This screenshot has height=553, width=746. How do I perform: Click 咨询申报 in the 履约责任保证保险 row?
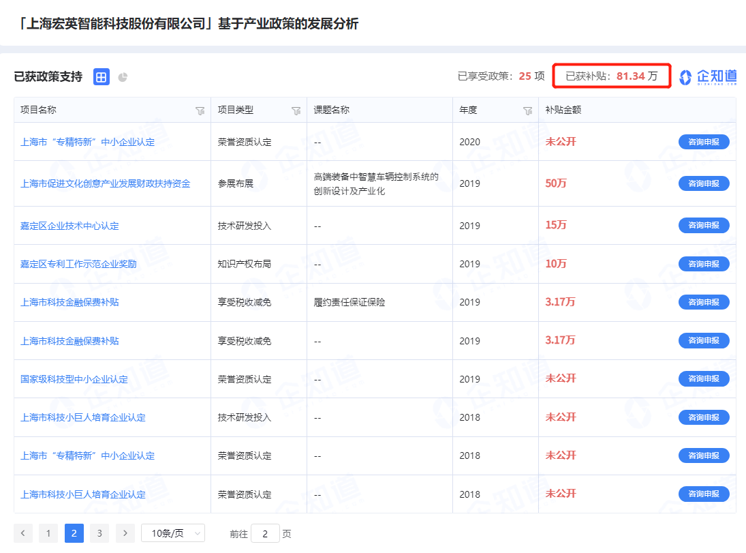click(x=704, y=302)
